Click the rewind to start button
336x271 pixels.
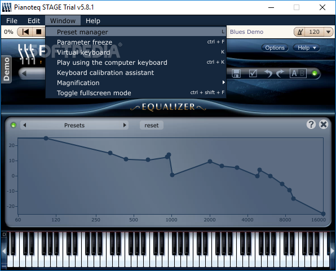[x=25, y=32]
